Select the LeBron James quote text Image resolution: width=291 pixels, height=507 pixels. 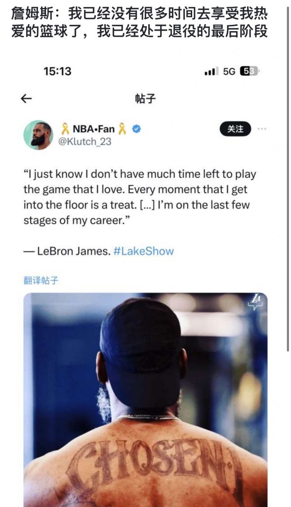click(140, 197)
